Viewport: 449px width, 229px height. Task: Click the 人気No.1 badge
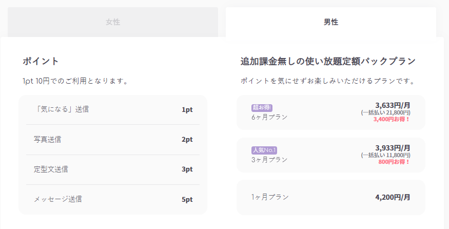tap(264, 150)
